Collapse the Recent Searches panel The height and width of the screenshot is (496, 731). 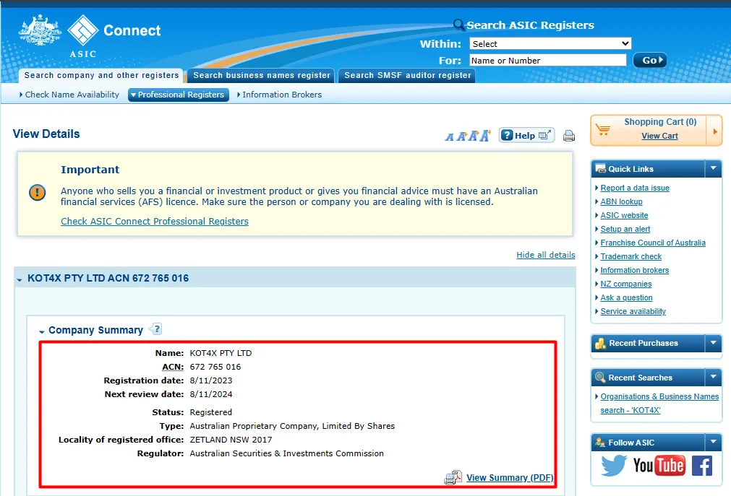(x=713, y=378)
